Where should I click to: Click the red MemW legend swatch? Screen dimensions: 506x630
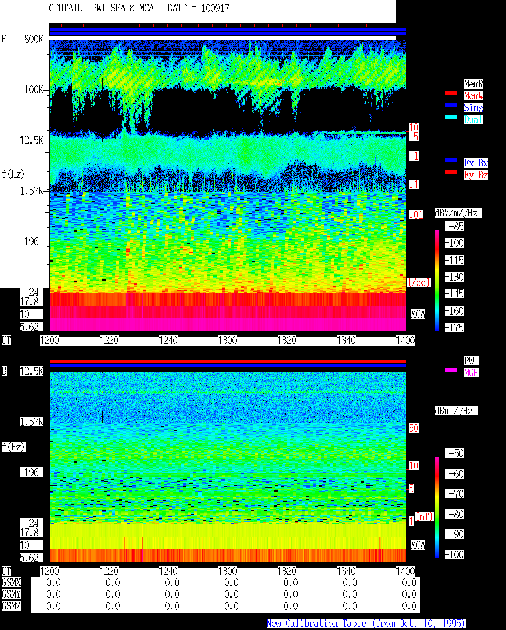451,93
